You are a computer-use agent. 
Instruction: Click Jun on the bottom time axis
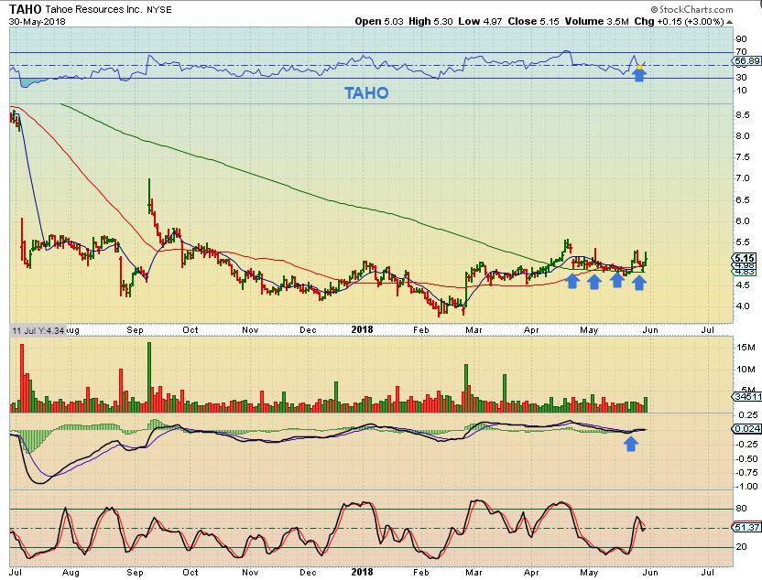pos(650,573)
